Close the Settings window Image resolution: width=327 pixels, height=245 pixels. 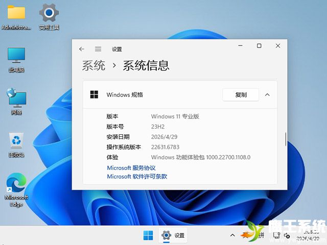click(x=278, y=45)
